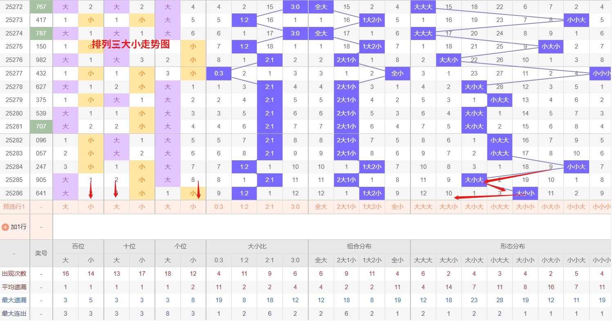Click the 百位 header in bottom table
Screen dimensions: 612x321
[x=78, y=246]
